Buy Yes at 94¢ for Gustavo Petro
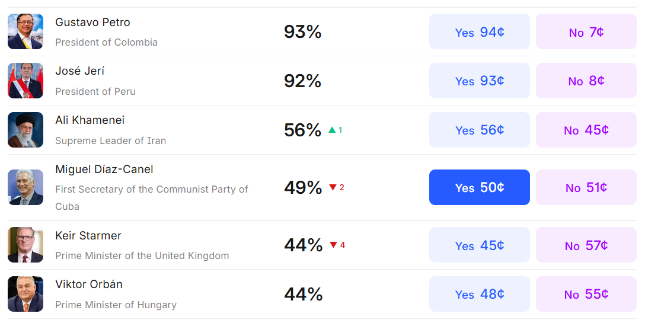The image size is (645, 323). [x=479, y=32]
